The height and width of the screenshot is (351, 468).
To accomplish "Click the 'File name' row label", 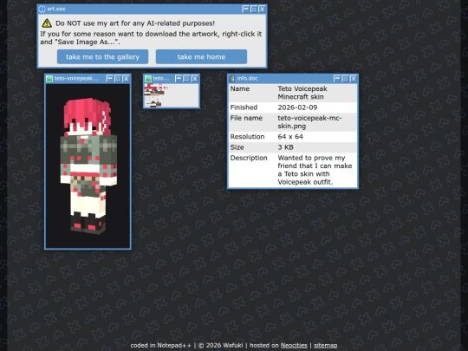I will click(246, 118).
